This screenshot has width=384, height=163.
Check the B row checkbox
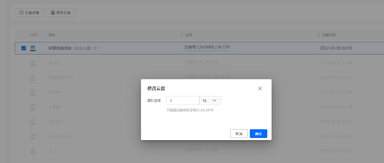[x=24, y=151]
